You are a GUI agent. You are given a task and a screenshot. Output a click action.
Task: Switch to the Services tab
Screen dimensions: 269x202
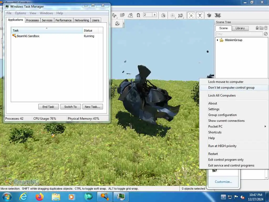click(x=47, y=20)
